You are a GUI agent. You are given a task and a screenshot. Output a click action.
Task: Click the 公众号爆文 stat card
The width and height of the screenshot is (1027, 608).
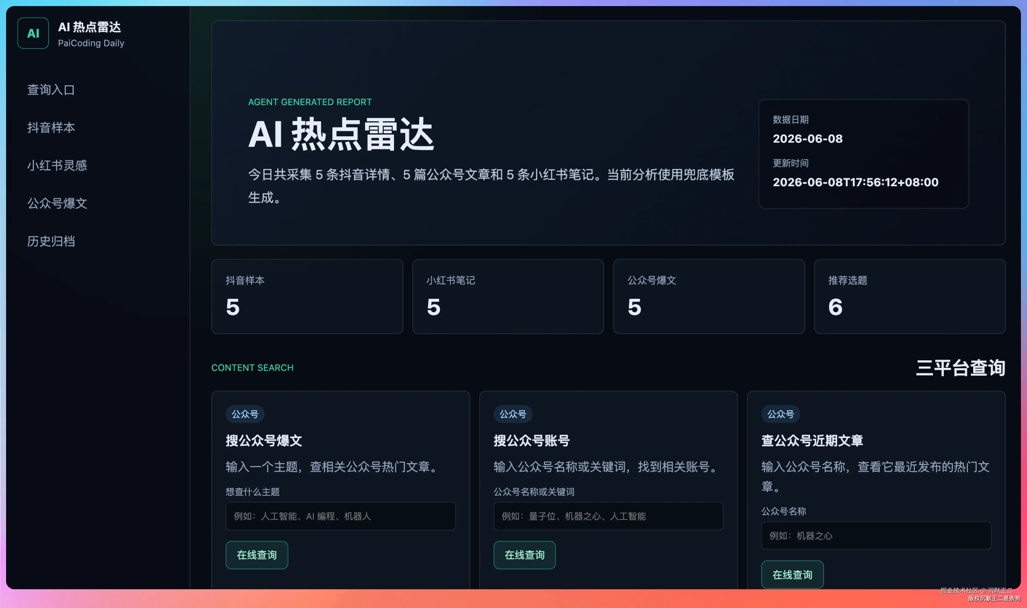tap(709, 297)
